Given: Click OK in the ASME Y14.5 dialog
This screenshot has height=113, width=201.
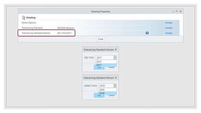Looking at the screenshot, I should coord(99,96).
